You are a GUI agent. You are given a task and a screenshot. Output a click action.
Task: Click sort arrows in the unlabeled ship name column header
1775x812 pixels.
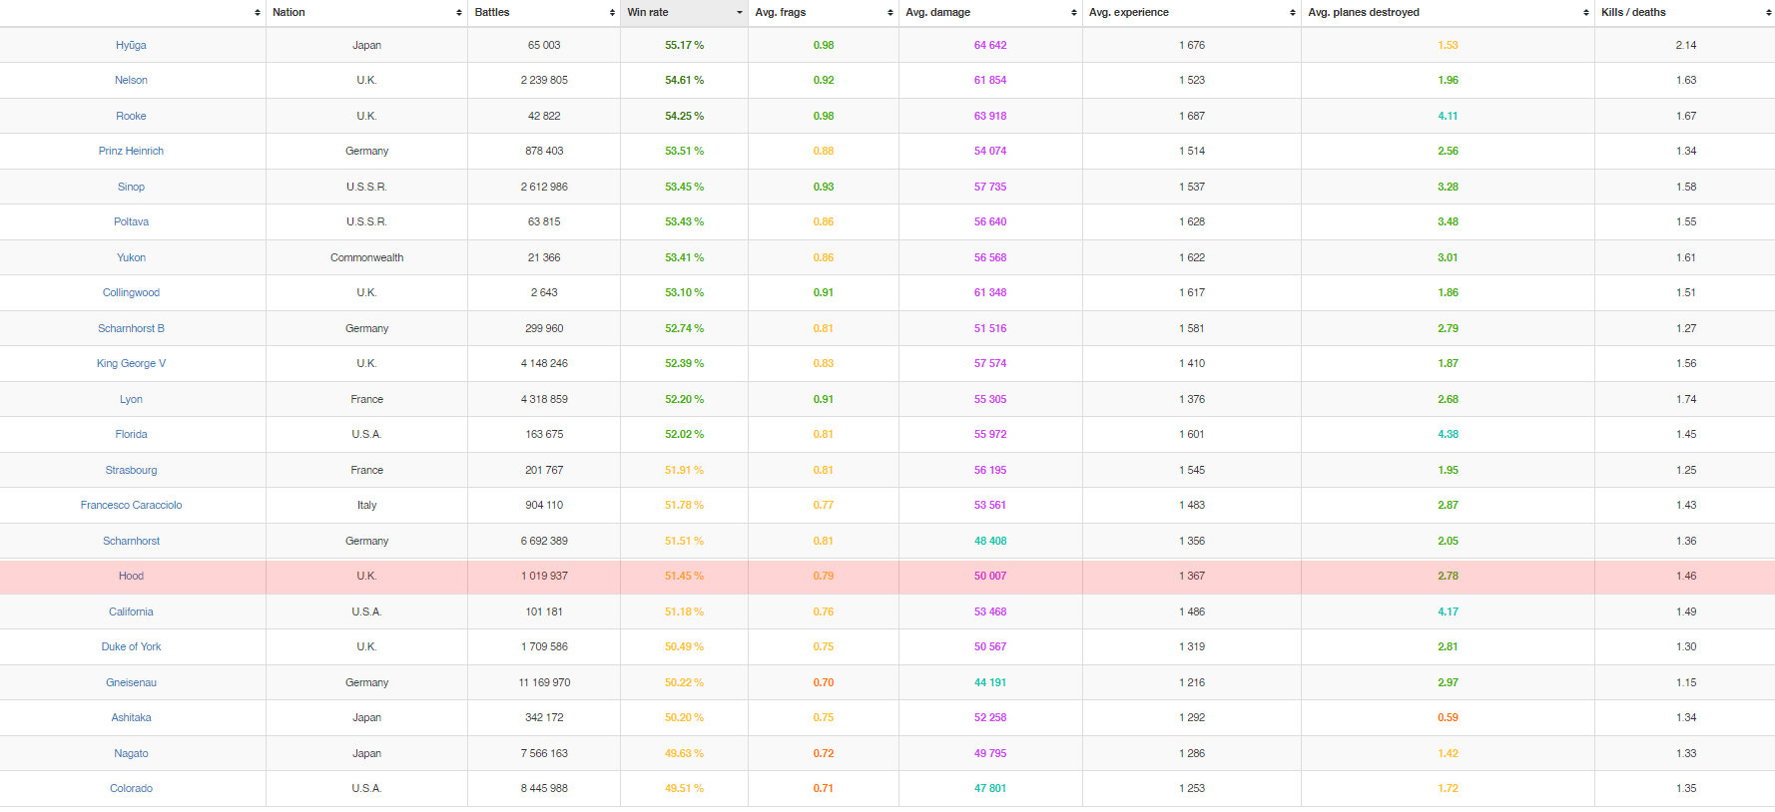(x=257, y=13)
